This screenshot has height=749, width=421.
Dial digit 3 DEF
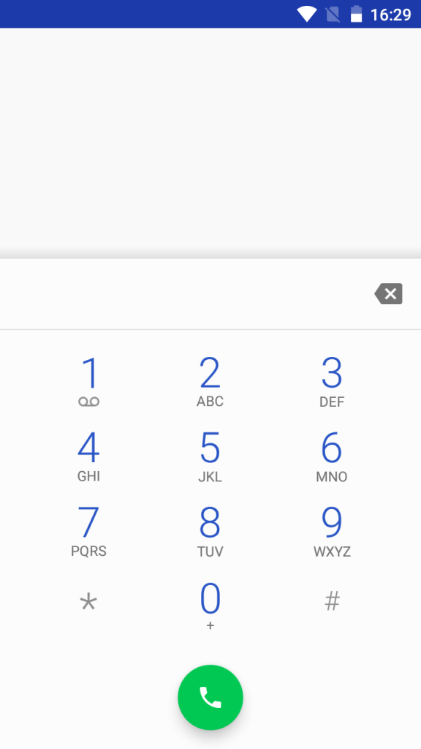click(x=332, y=381)
